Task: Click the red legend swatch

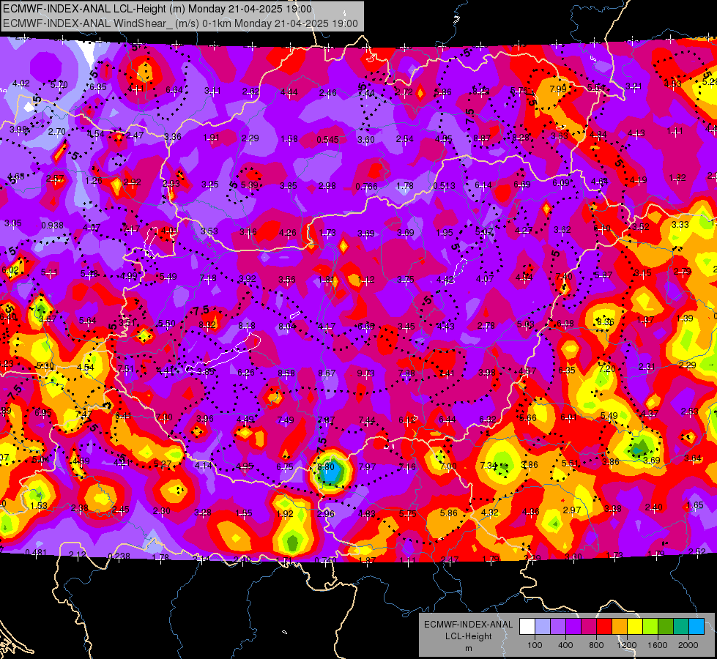Action: tap(604, 627)
